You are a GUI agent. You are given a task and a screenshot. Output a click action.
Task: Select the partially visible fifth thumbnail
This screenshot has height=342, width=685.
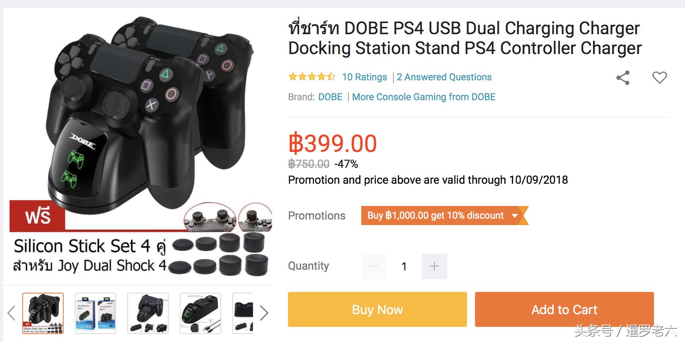click(243, 313)
